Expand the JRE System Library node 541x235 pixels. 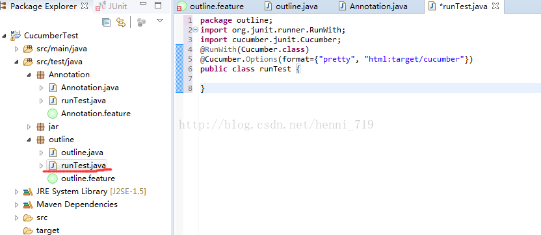coord(16,192)
